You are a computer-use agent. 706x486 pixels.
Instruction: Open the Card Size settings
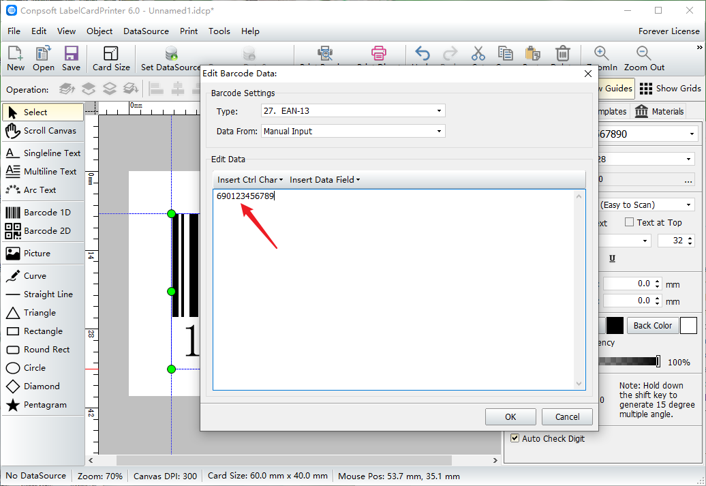[x=111, y=59]
